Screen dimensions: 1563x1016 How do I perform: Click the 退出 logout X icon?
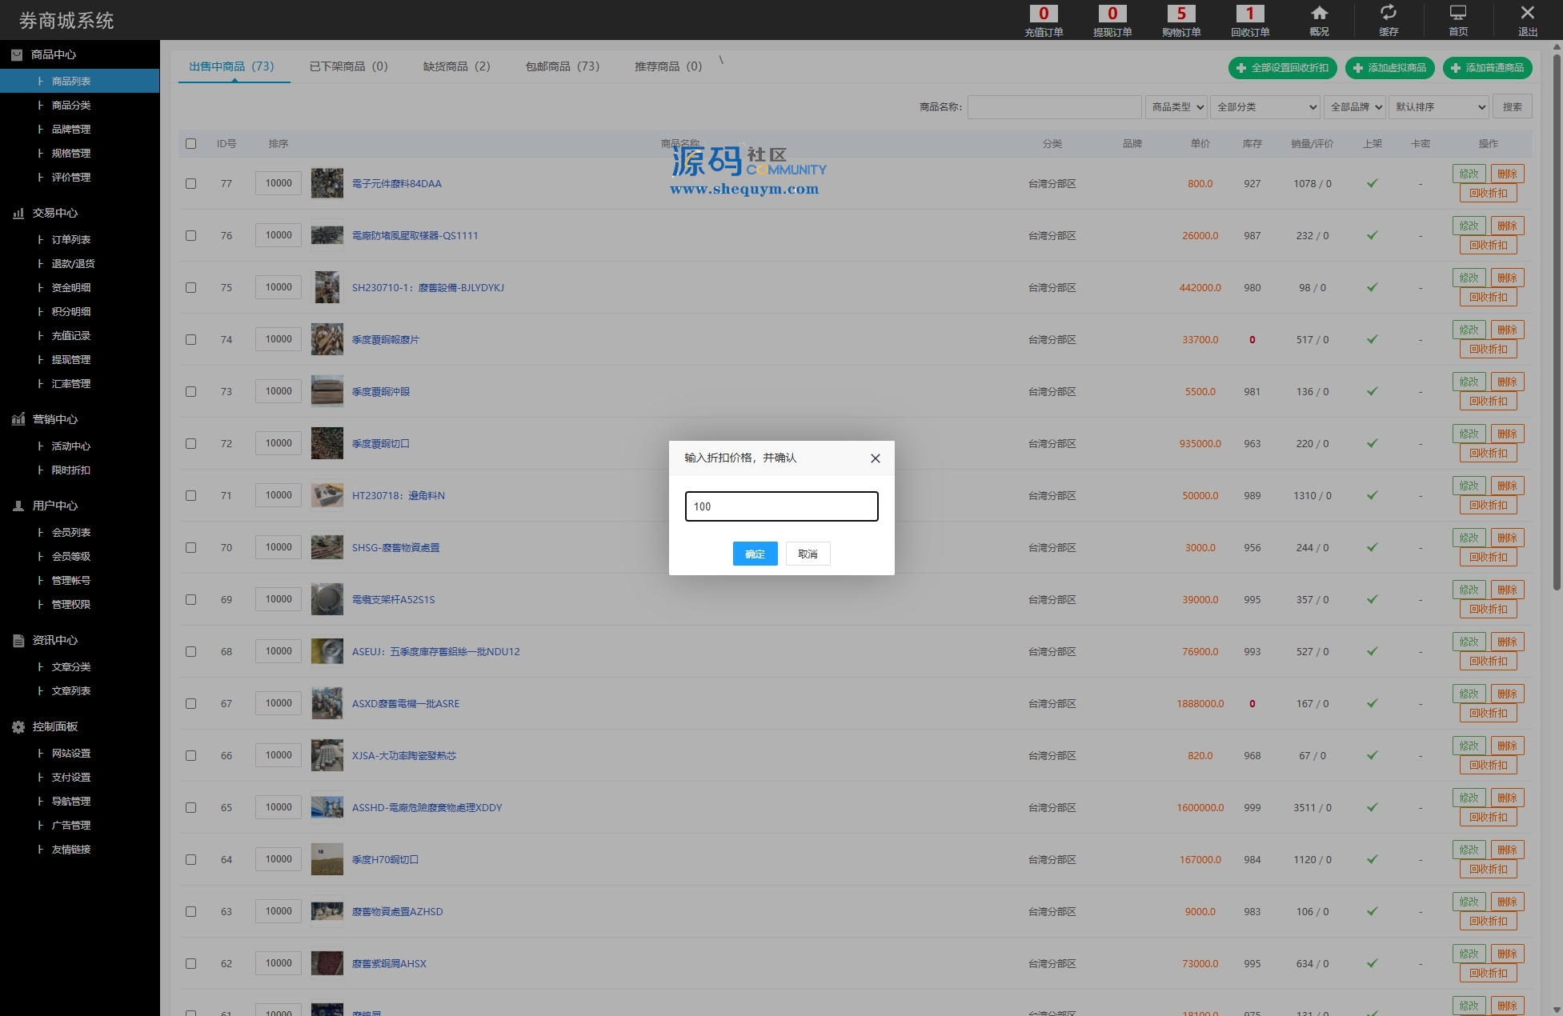point(1527,14)
